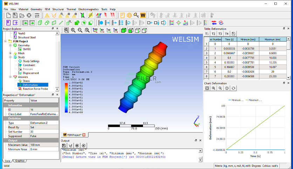Click the green plane shape icon
Image resolution: width=293 pixels, height=169 pixels.
pyautogui.click(x=54, y=23)
